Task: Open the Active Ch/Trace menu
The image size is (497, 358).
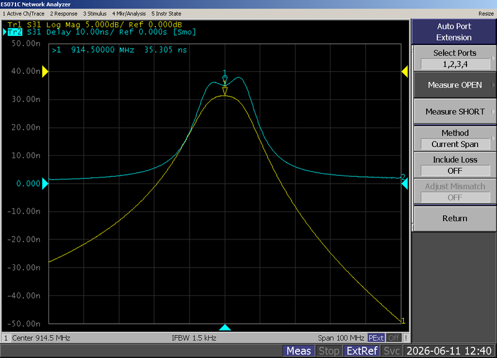Action: point(23,14)
